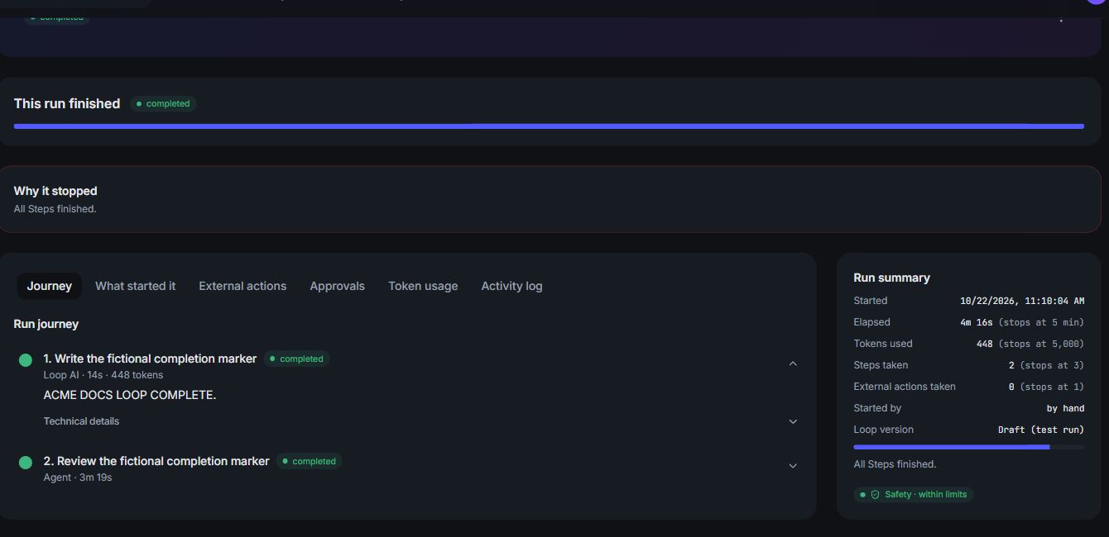The height and width of the screenshot is (537, 1109).
Task: Click the completed badge beside This run finished
Action: pos(163,104)
